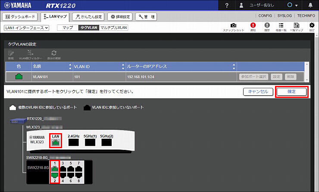This screenshot has height=192, width=319.
Task: Switch to the タグVLAN view tab
Action: point(89,27)
